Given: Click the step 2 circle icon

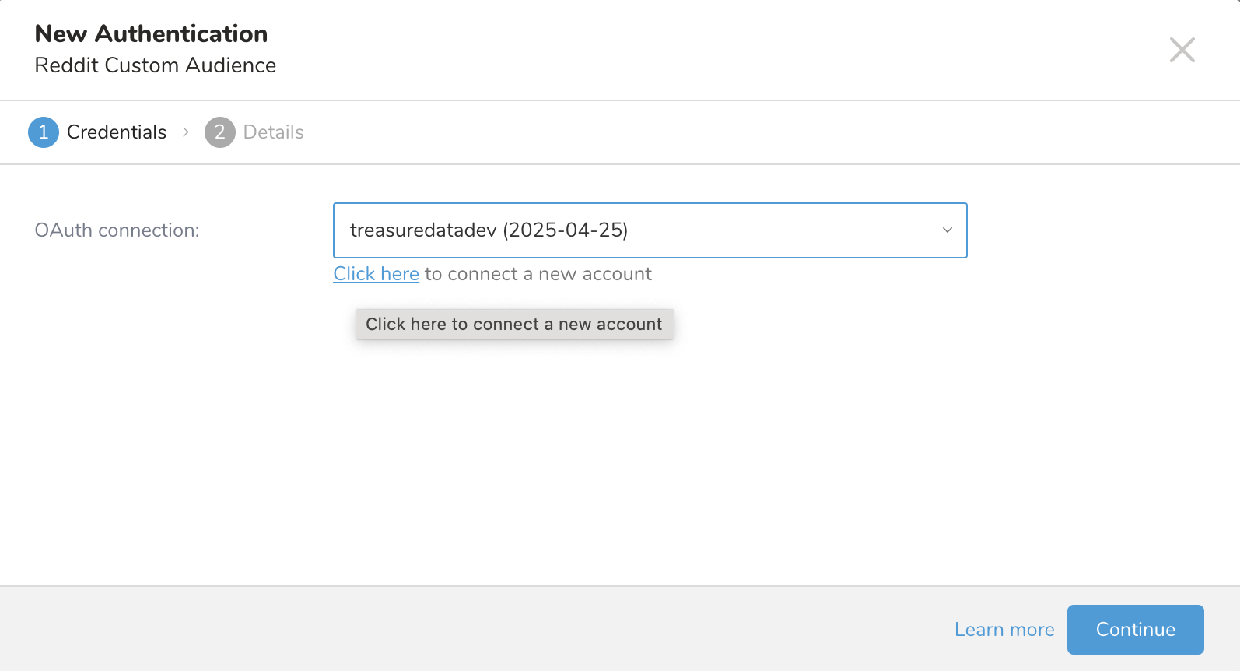Looking at the screenshot, I should coord(220,132).
